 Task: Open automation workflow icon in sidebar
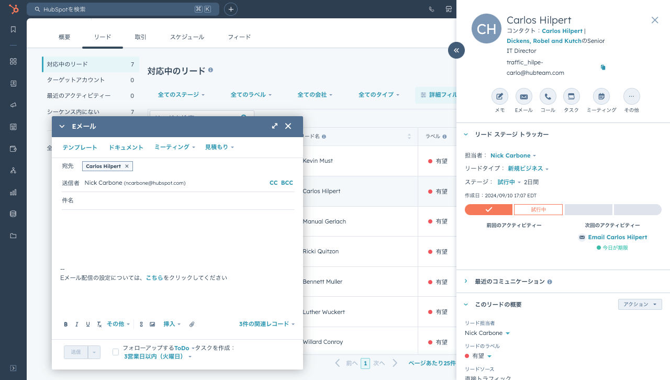coord(14,170)
